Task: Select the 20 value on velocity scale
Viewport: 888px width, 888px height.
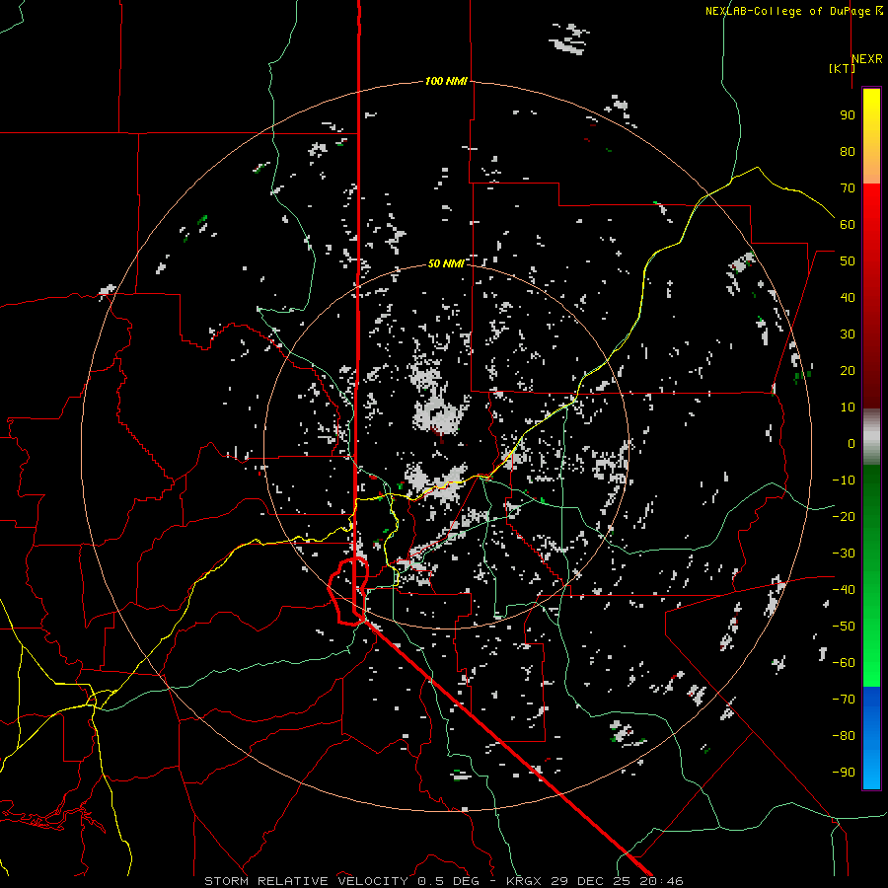Action: (x=848, y=370)
